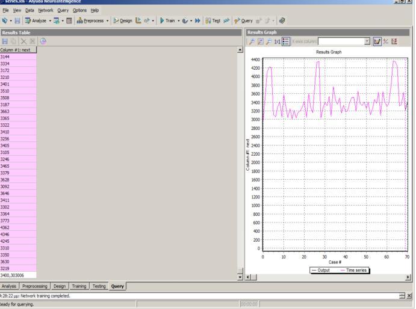
Task: Click the column table icon before Preprocess
Action: [x=69, y=20]
